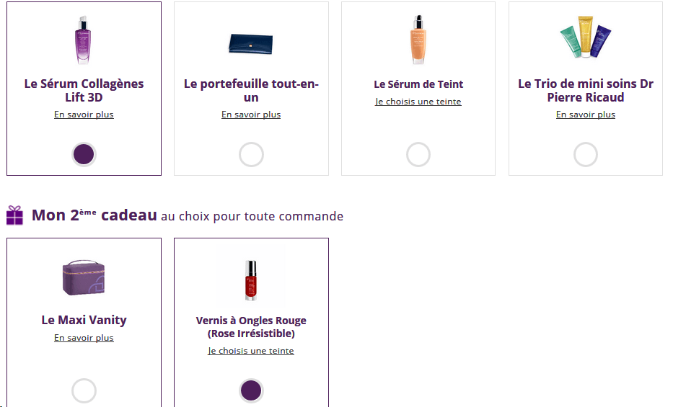Select the Vernis à Ongles Rouge radio button

point(251,391)
